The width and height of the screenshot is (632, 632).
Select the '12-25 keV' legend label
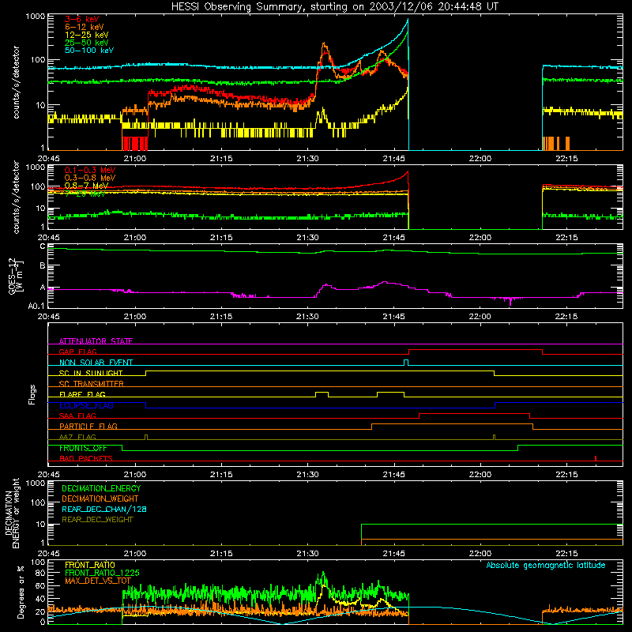click(87, 35)
